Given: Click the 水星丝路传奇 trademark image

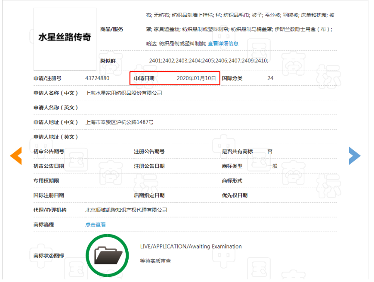Looking at the screenshot, I should click(x=65, y=39).
